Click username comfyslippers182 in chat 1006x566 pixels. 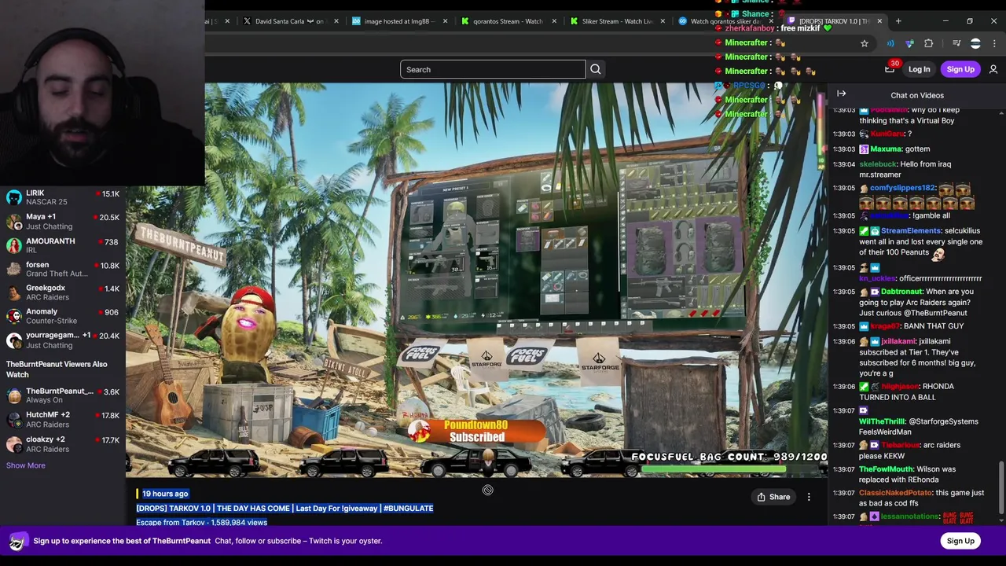[903, 188]
